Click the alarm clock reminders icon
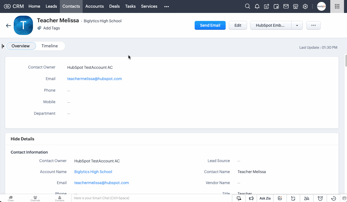 click(320, 198)
